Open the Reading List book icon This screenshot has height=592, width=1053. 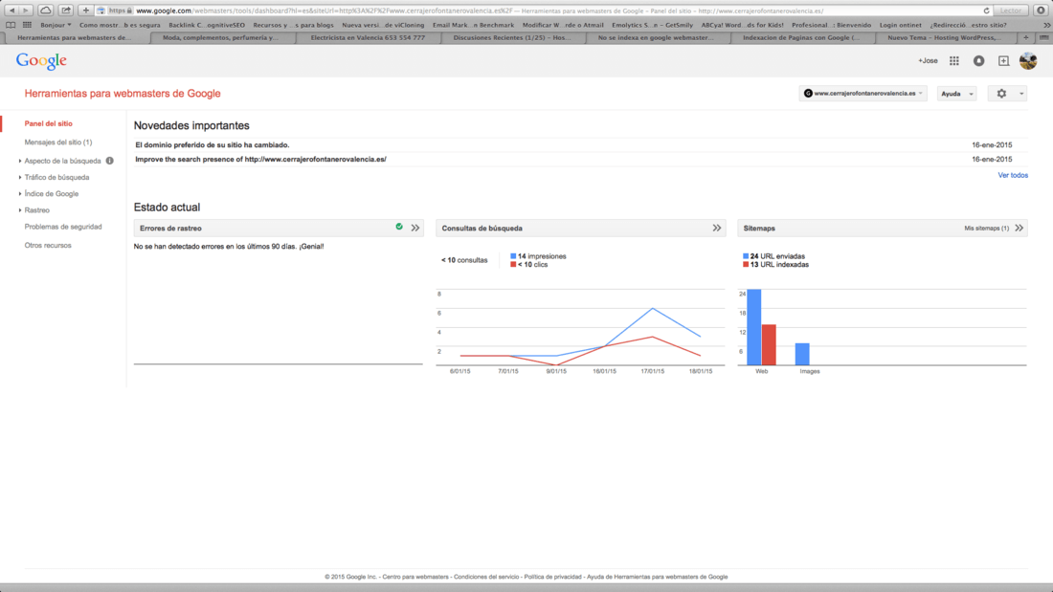tap(11, 25)
